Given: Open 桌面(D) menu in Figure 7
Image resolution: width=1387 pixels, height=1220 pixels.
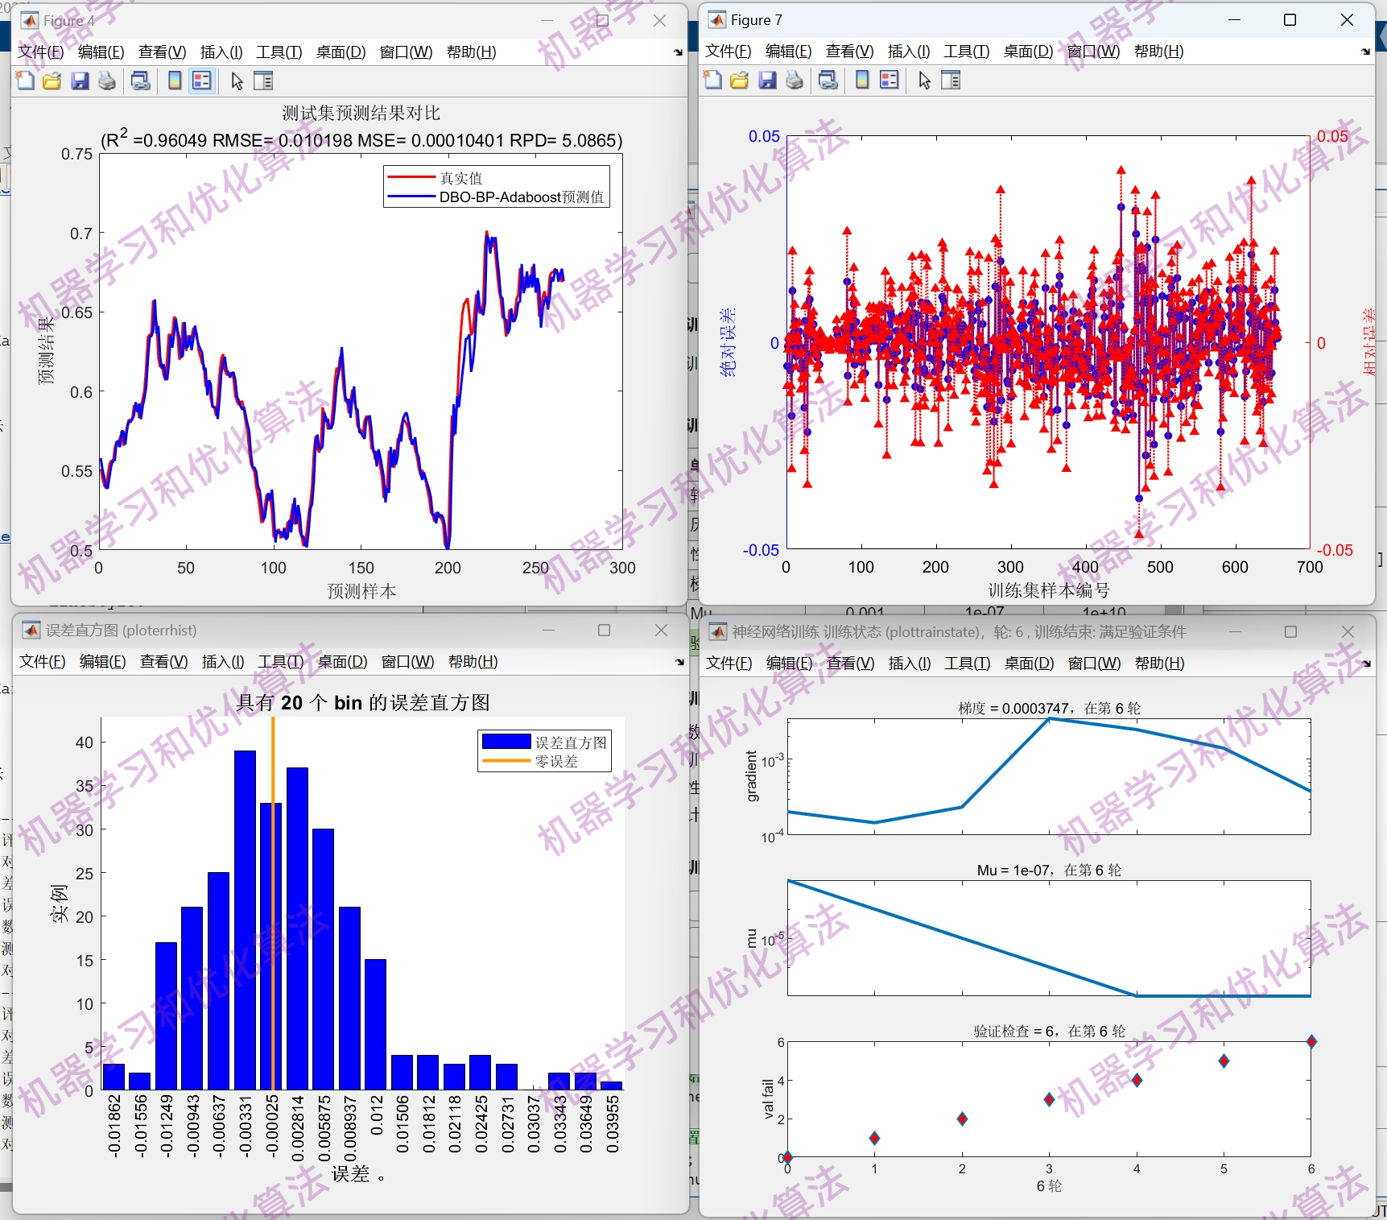Looking at the screenshot, I should [1029, 52].
